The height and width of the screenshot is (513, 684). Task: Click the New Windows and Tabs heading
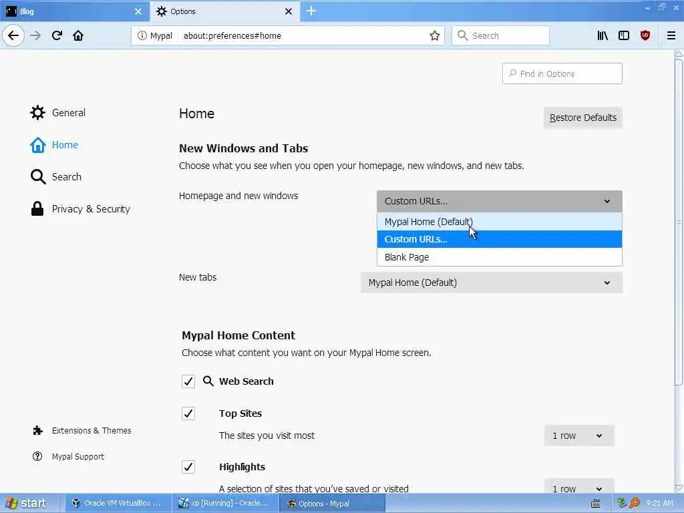click(x=243, y=148)
